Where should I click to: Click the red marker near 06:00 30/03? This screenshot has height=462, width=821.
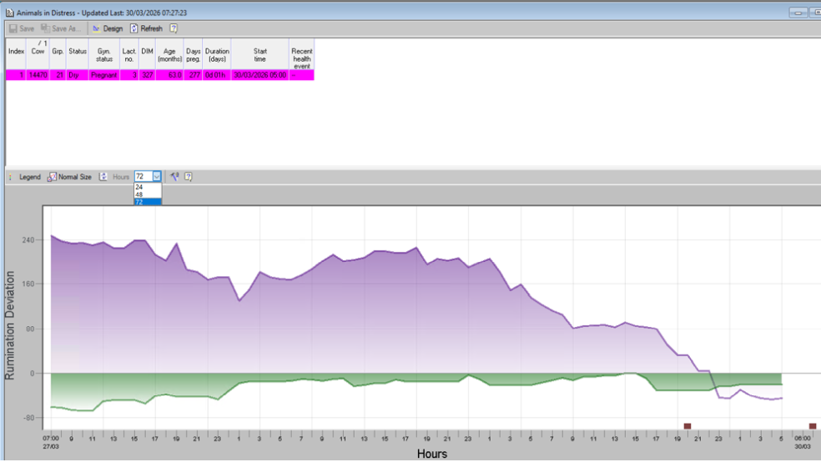pyautogui.click(x=813, y=426)
